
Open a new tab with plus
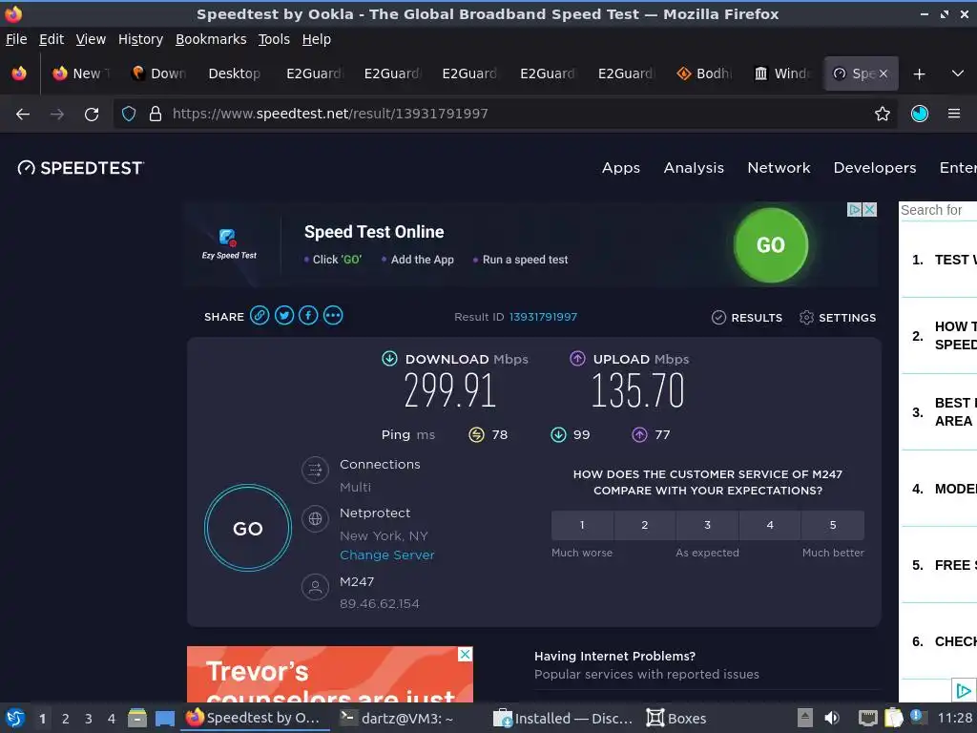pyautogui.click(x=919, y=74)
